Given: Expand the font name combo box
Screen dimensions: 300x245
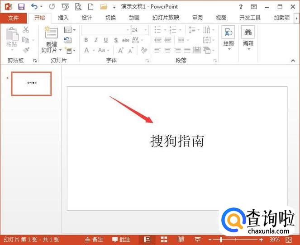Looking at the screenshot, I should pos(128,30).
